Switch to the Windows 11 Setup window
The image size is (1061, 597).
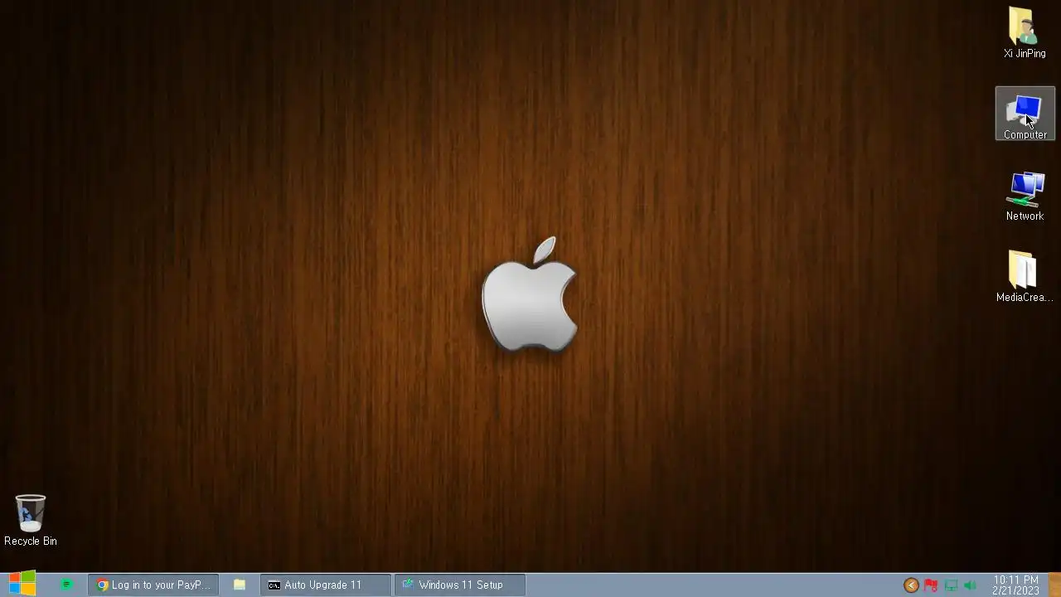460,585
